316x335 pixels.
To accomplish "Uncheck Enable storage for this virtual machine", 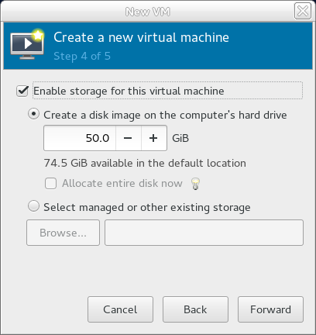I will [22, 91].
